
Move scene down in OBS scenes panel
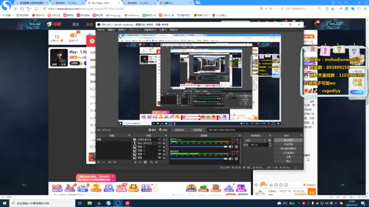click(x=114, y=162)
